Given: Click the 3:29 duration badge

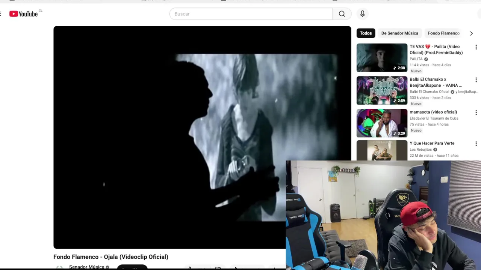Looking at the screenshot, I should (399, 133).
